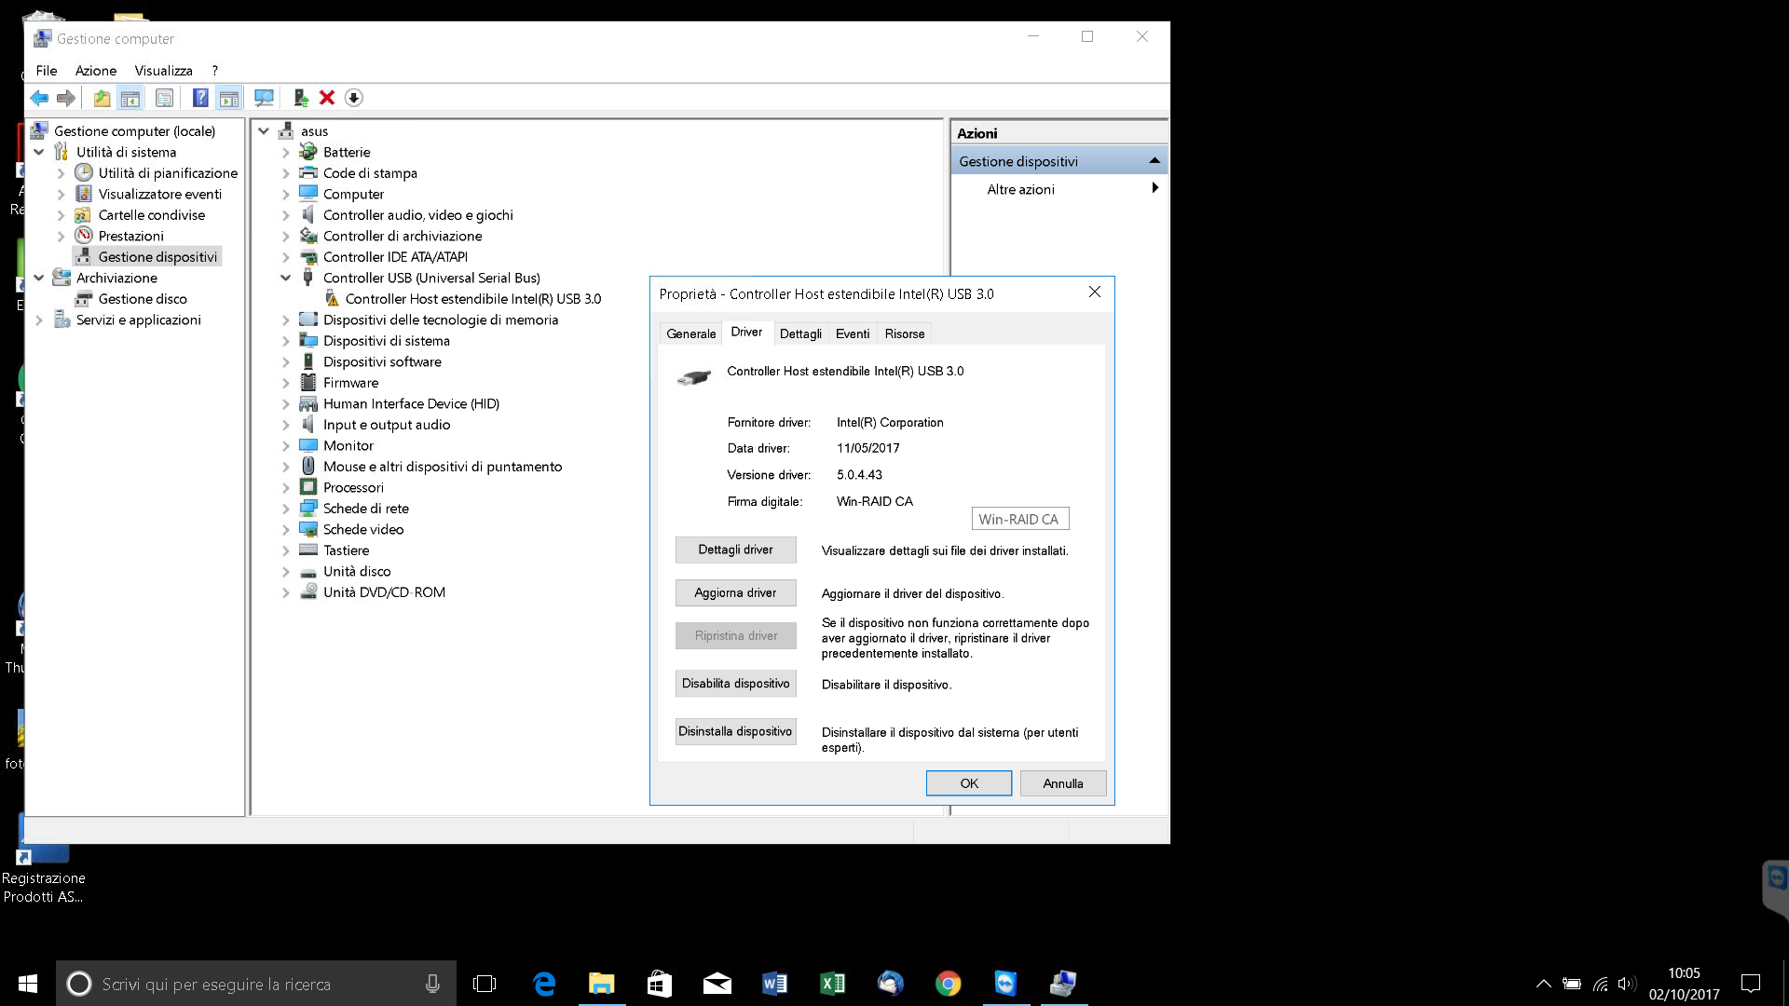Screen dimensions: 1789x1006
Task: Click the Windows Start button
Action: (28, 984)
